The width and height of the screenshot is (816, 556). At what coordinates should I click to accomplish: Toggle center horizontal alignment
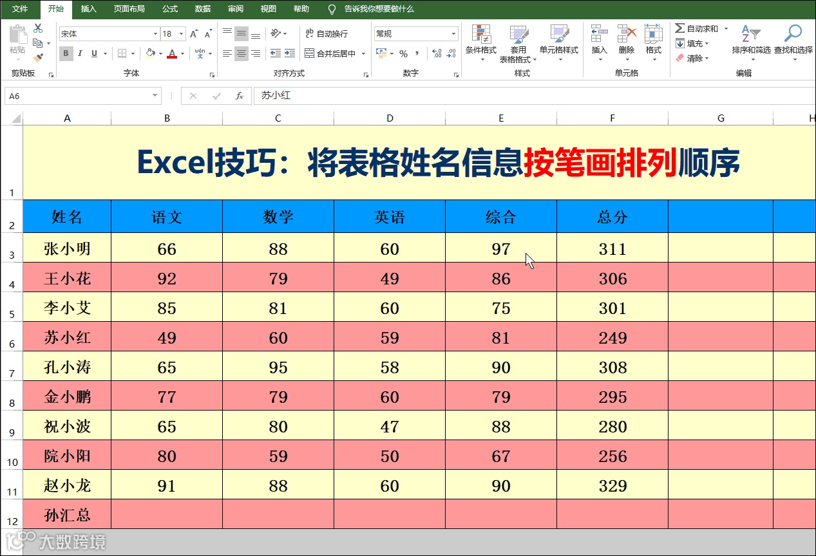242,53
